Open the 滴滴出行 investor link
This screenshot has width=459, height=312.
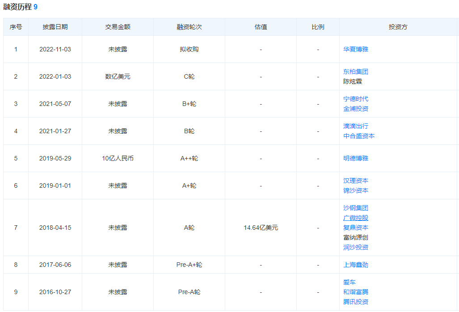tap(356, 126)
